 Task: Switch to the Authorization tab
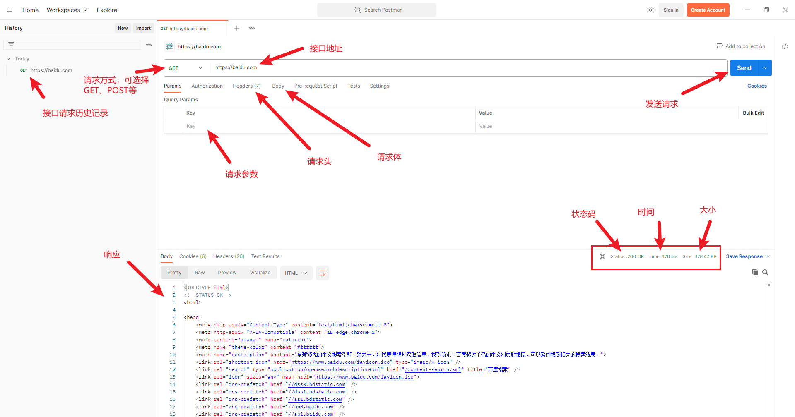pyautogui.click(x=207, y=86)
